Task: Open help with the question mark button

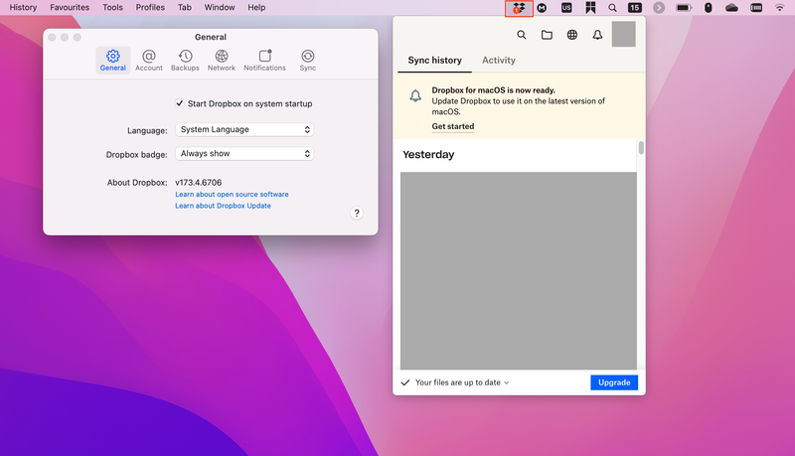Action: click(357, 214)
